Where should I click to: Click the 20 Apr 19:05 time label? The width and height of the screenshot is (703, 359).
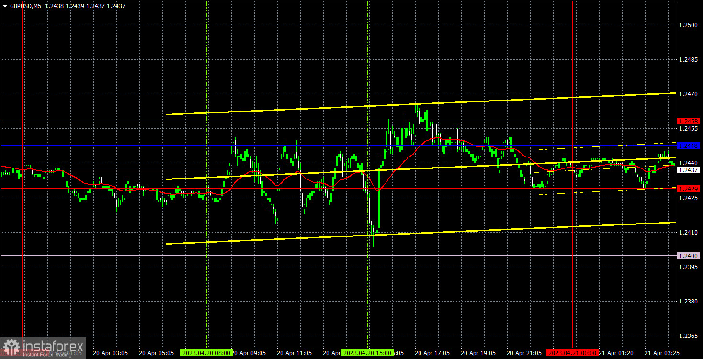pos(478,353)
